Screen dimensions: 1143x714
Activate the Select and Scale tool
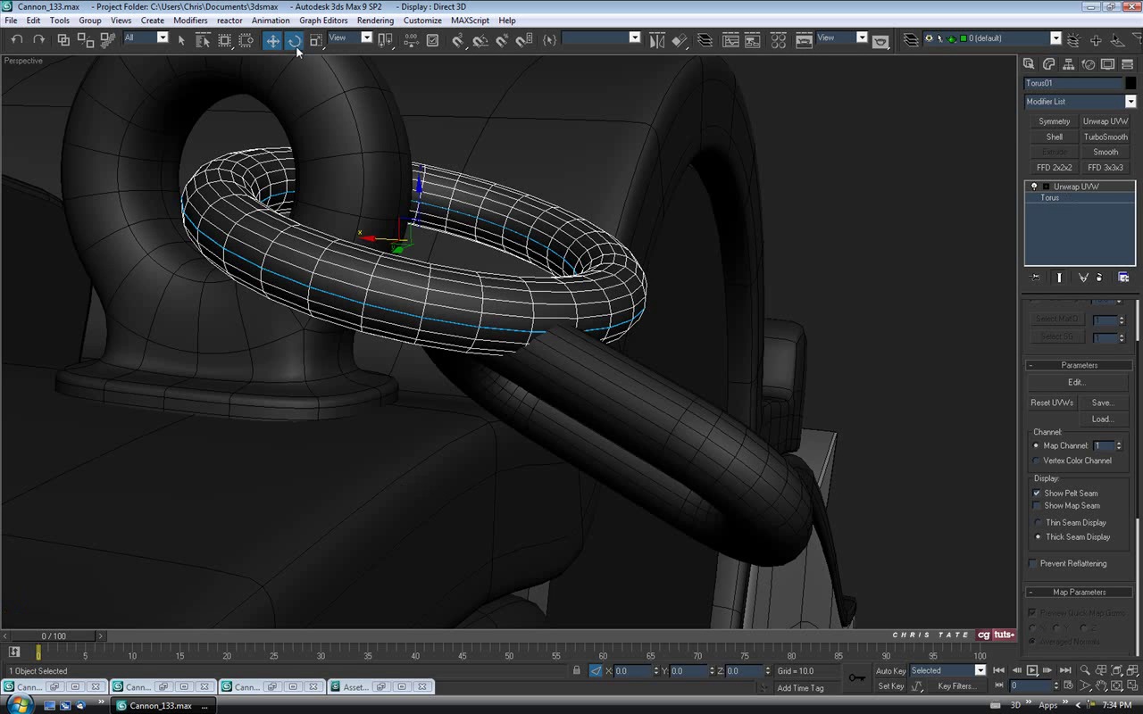[316, 39]
